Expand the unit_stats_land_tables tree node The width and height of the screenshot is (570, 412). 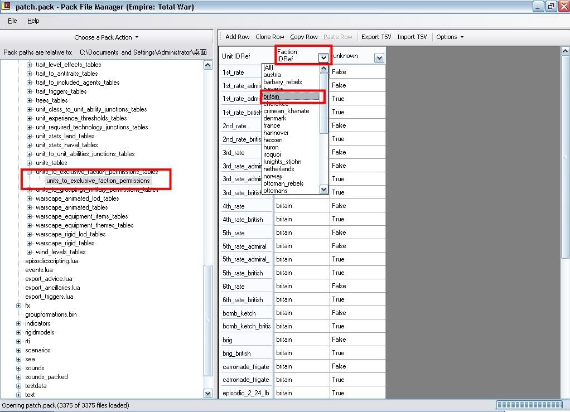pos(30,136)
